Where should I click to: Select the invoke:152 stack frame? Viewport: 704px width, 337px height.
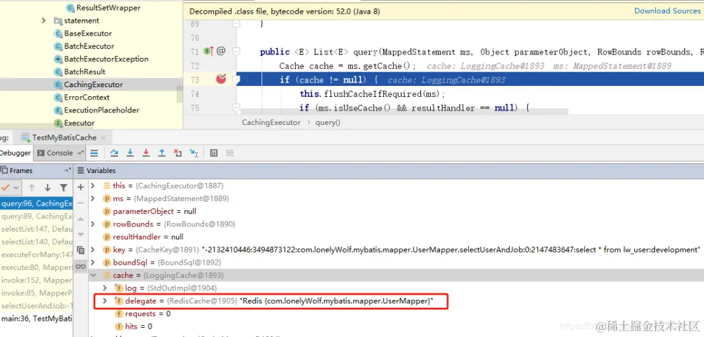pos(37,280)
